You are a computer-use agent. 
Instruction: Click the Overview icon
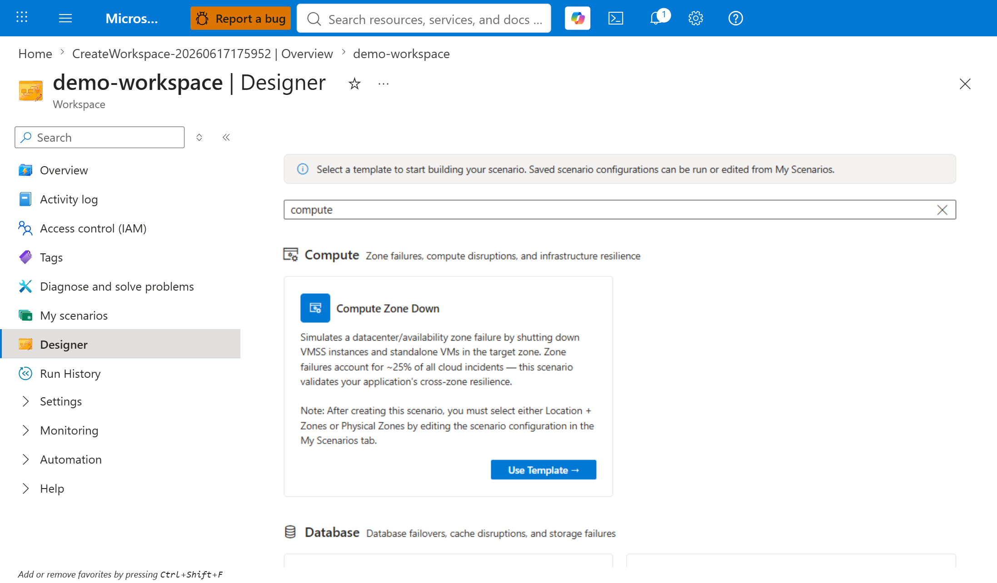click(x=25, y=170)
